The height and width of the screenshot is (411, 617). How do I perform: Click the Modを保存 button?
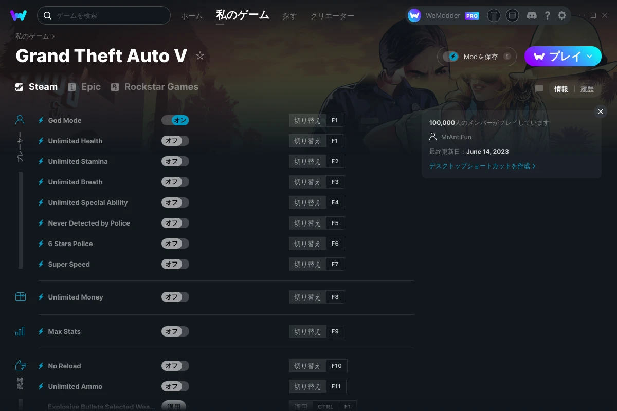click(x=477, y=57)
